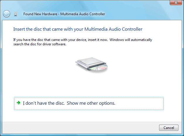
Task: Click empty title bar area above wizard title
Action: pyautogui.click(x=82, y=5)
